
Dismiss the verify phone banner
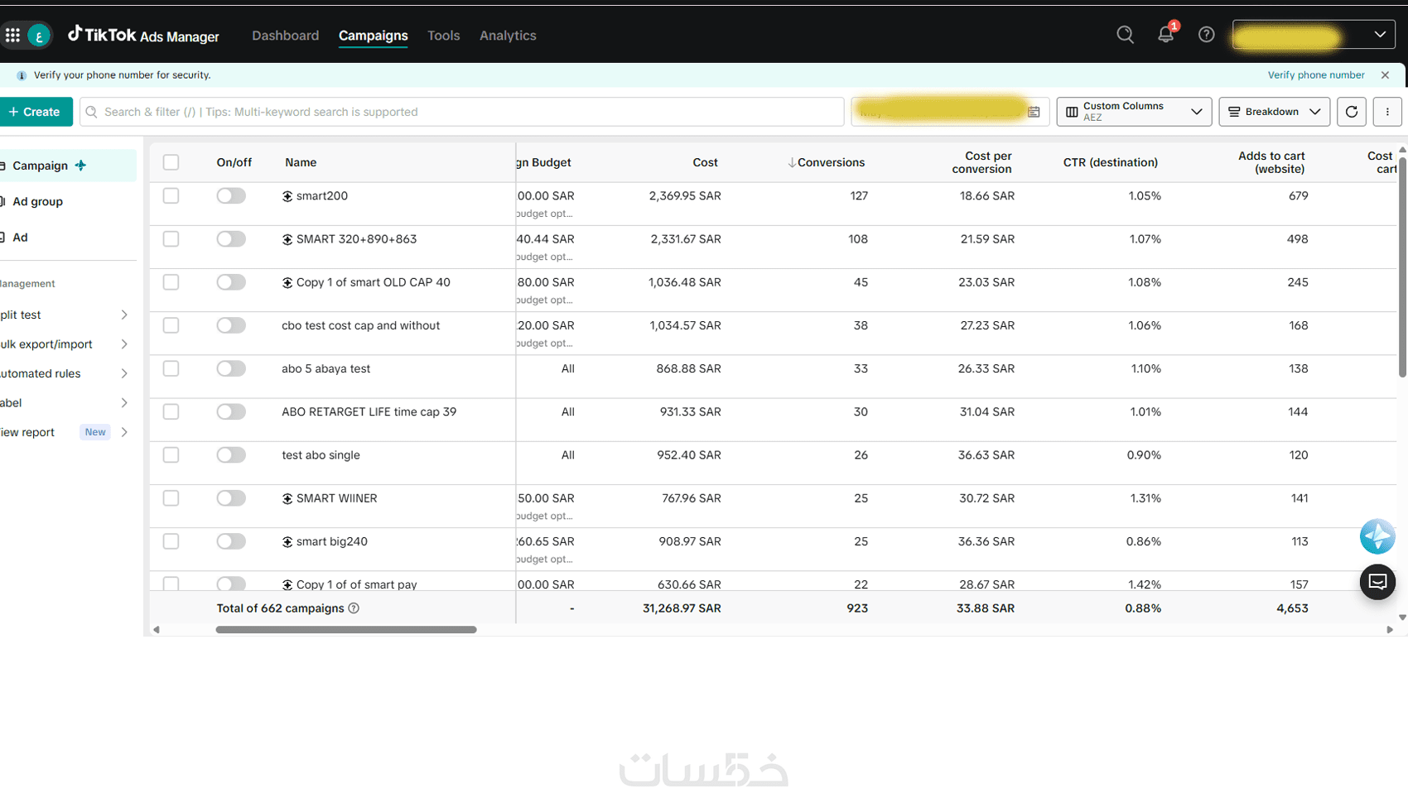pyautogui.click(x=1385, y=75)
